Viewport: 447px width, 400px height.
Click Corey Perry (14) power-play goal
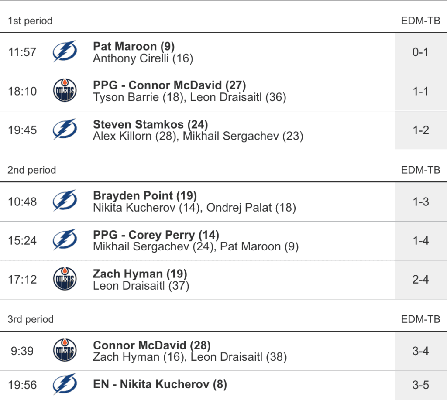pyautogui.click(x=156, y=235)
